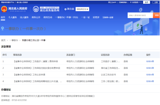Image resolution: width=160 pixels, height=105 pixels.
Task: Open the 个人服务 navigation tab
Action: (12, 17)
